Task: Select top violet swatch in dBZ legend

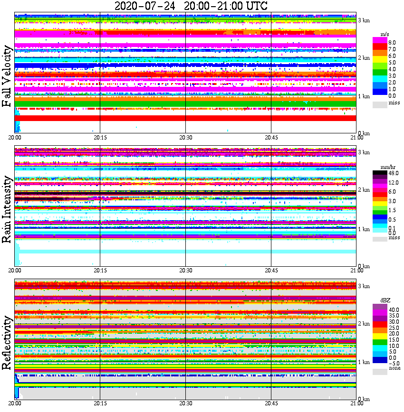Action: (x=380, y=307)
